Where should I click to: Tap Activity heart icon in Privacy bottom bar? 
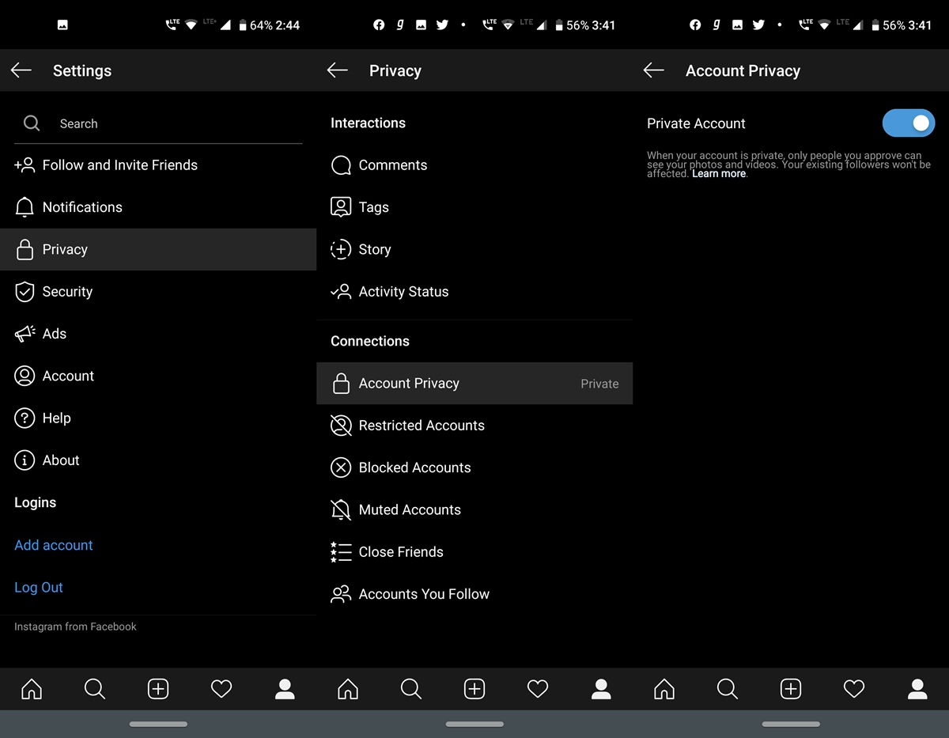click(538, 689)
